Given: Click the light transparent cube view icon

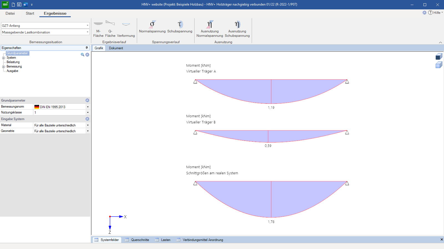Looking at the screenshot, I should point(439,65).
